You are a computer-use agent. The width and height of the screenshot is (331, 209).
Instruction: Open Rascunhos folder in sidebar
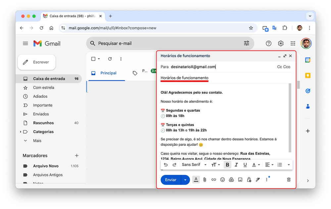pos(43,123)
